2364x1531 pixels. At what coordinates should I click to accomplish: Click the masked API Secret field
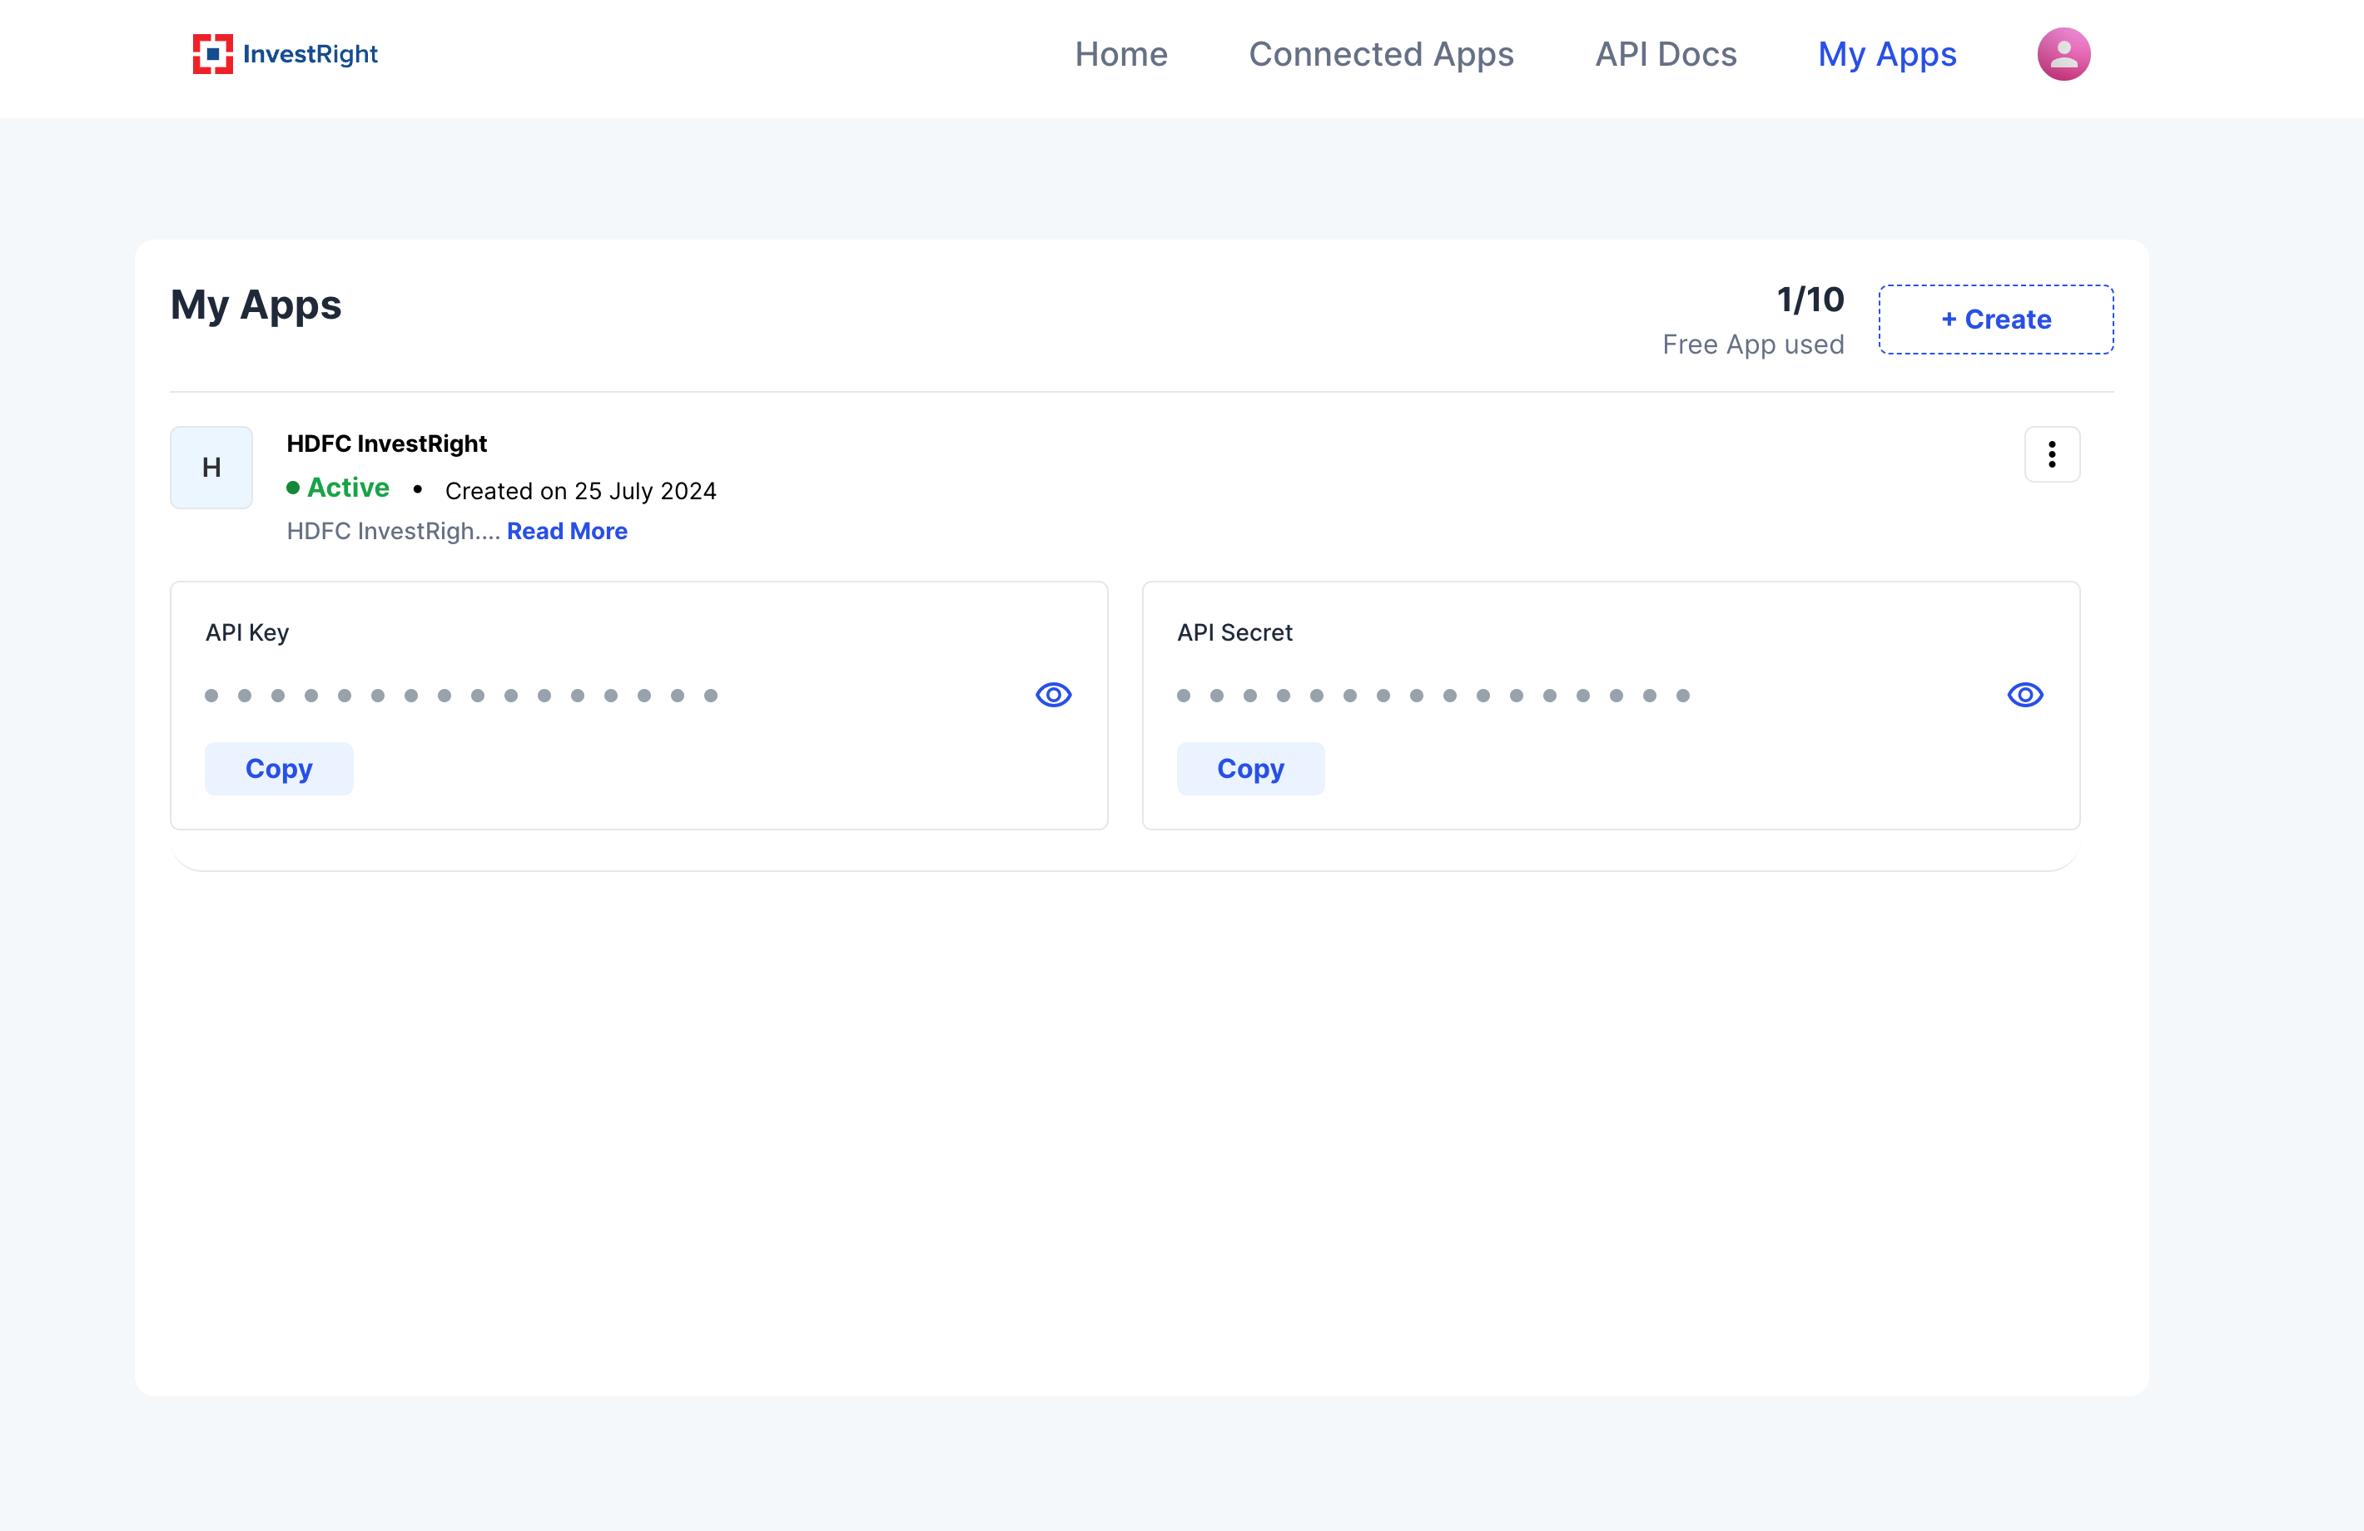tap(1433, 695)
